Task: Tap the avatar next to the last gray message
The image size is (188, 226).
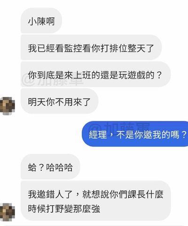Action: [x=7, y=212]
